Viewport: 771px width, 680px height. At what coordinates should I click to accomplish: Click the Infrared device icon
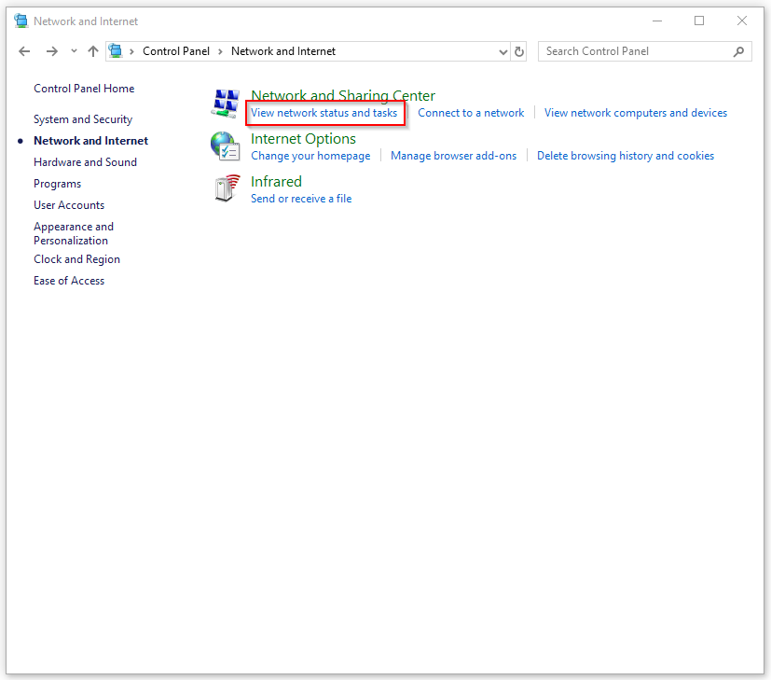tap(226, 189)
